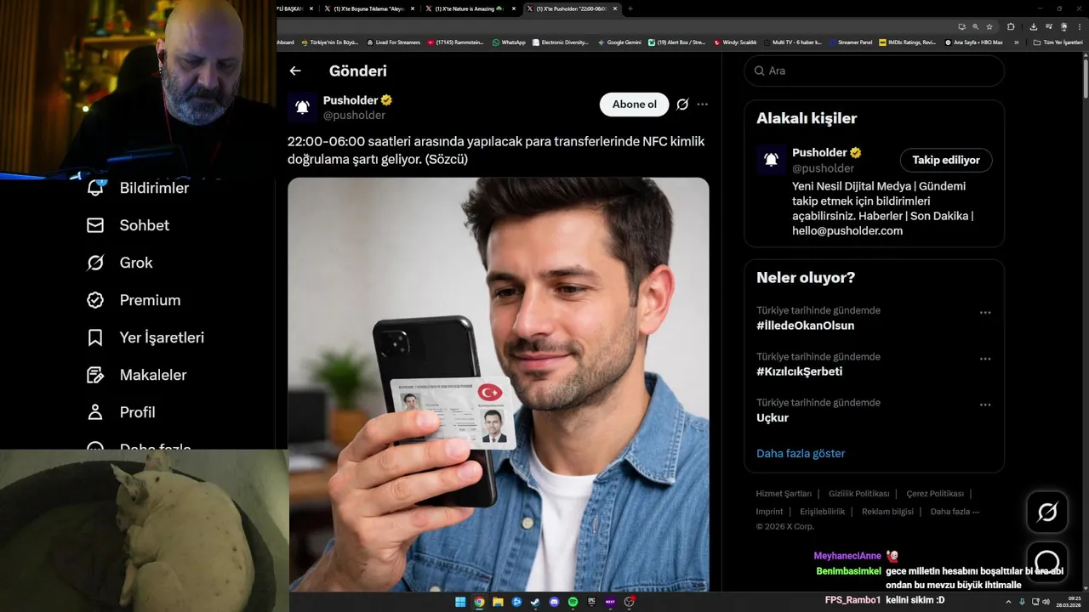Click the Grok icon beside Abone ol

pos(682,105)
